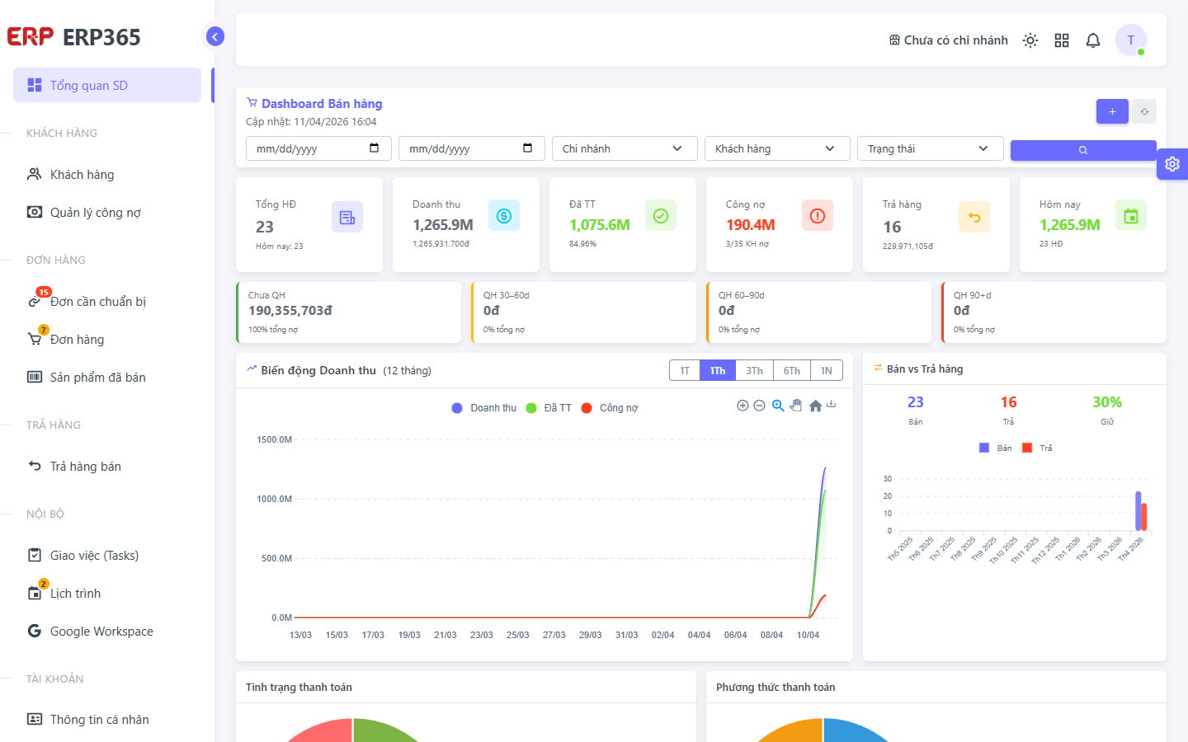Select the 1T time range tab

click(685, 371)
